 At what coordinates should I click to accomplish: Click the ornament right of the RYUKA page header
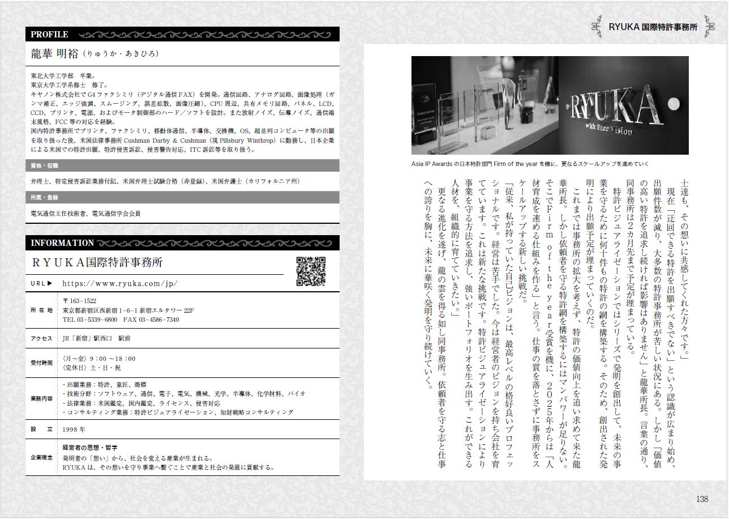(x=710, y=26)
